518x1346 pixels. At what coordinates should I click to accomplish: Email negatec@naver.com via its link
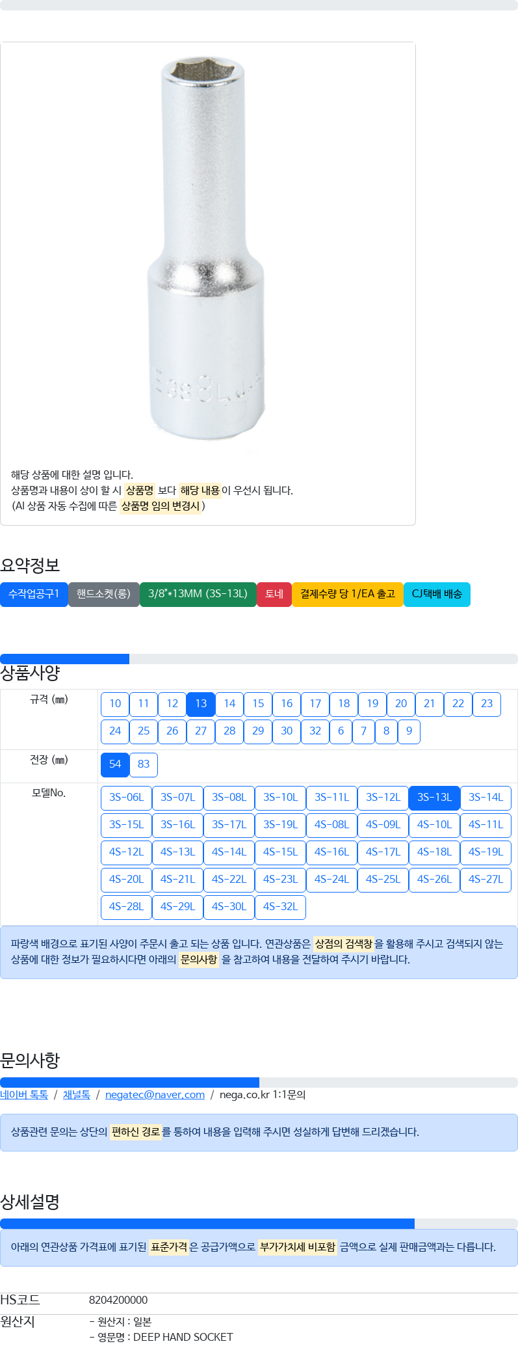click(155, 1095)
